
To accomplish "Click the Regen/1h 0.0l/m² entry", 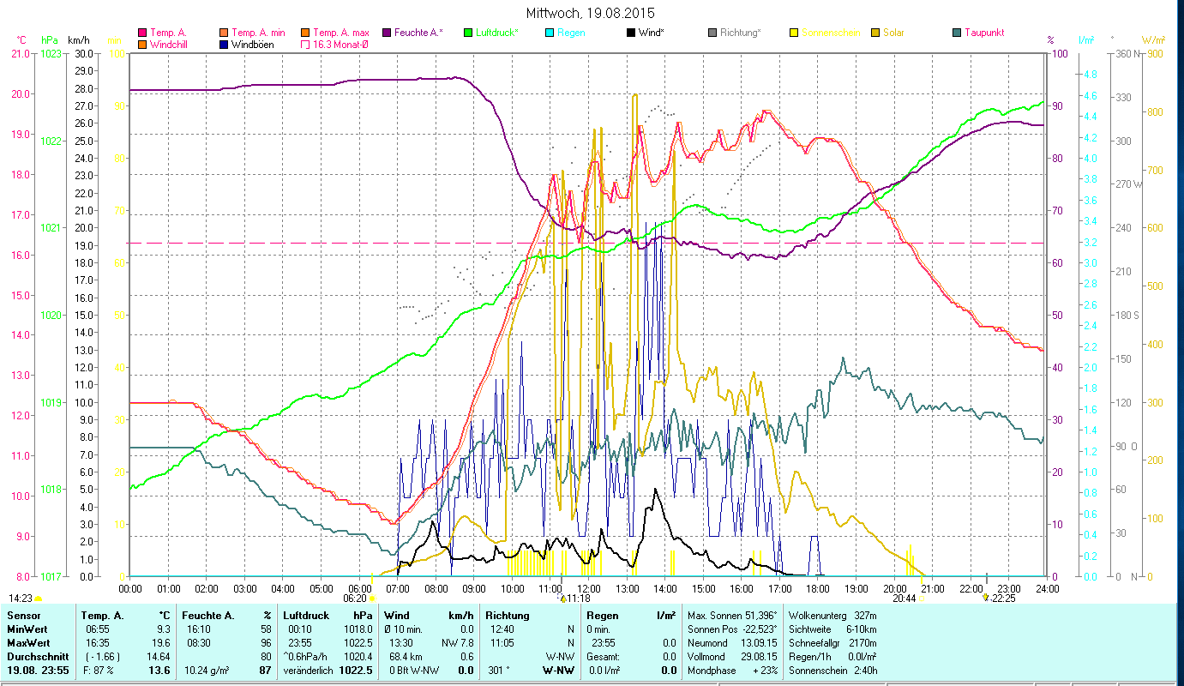I will pos(832,657).
